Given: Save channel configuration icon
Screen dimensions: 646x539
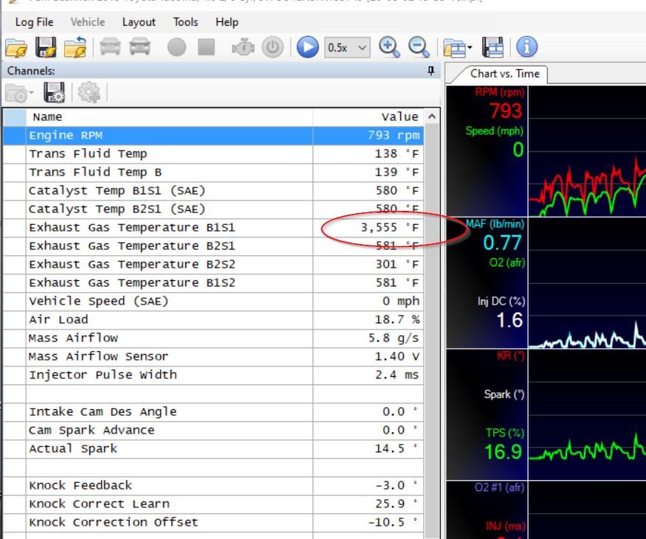Looking at the screenshot, I should 54,92.
